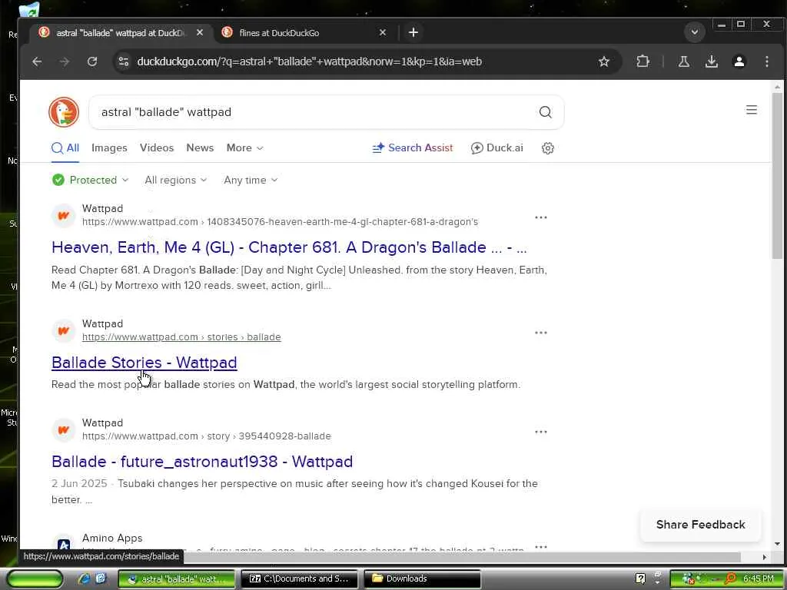Click Wattpad favicon of Heaven, Earth result
The image size is (787, 590).
pos(64,216)
